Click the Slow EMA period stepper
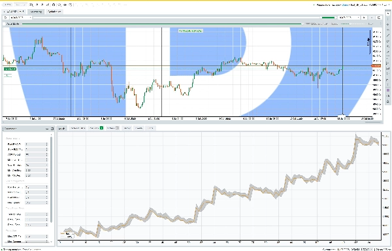Viewport: 392px width, 251px height. coord(47,149)
